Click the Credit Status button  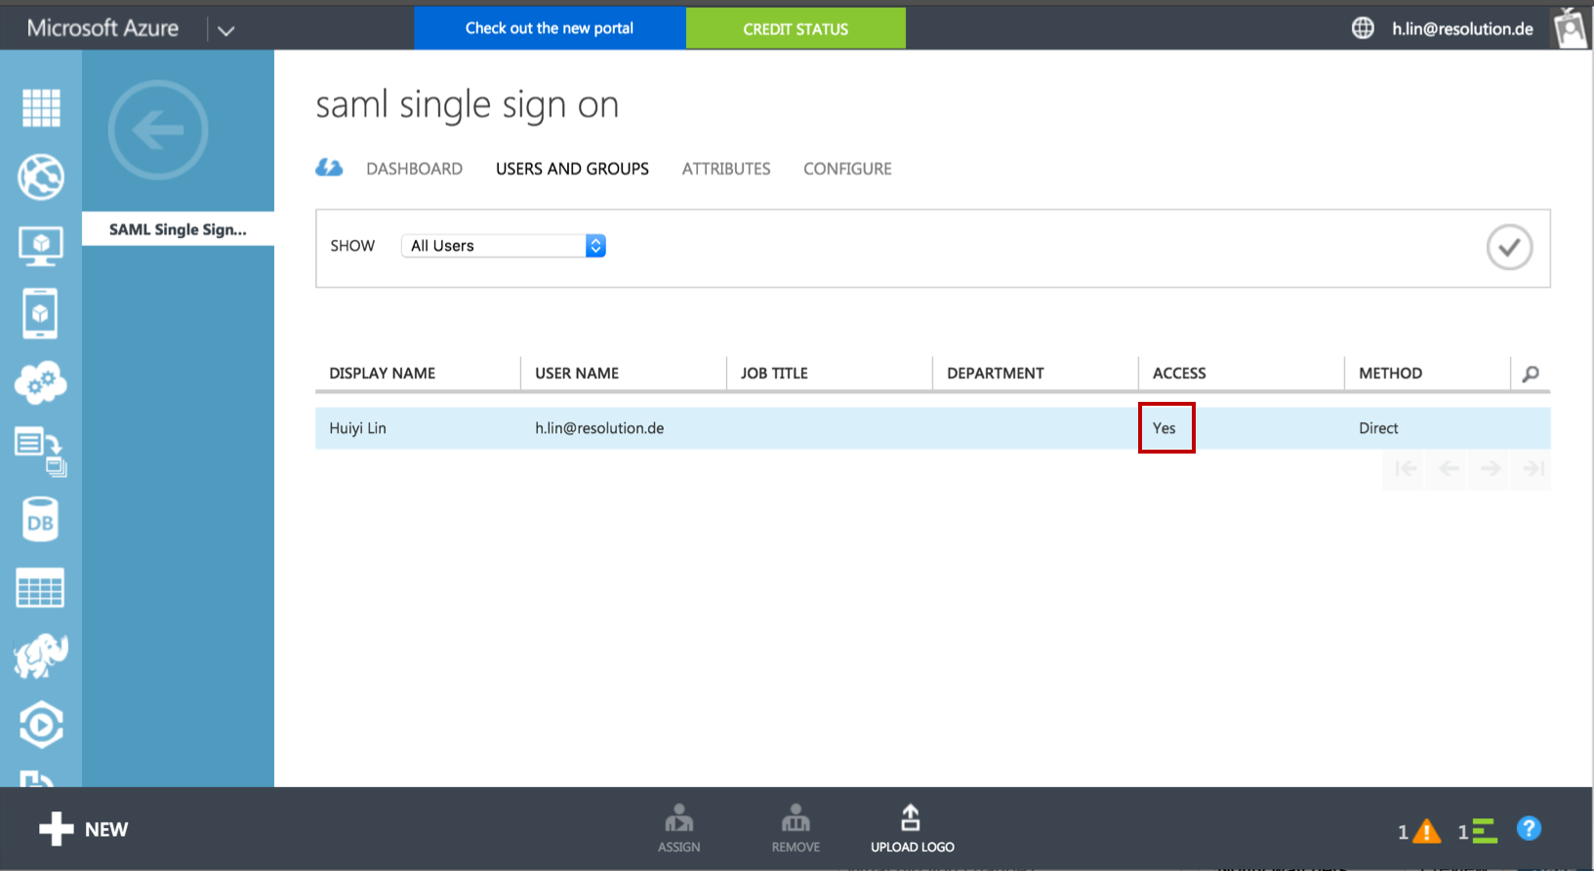[x=796, y=28]
